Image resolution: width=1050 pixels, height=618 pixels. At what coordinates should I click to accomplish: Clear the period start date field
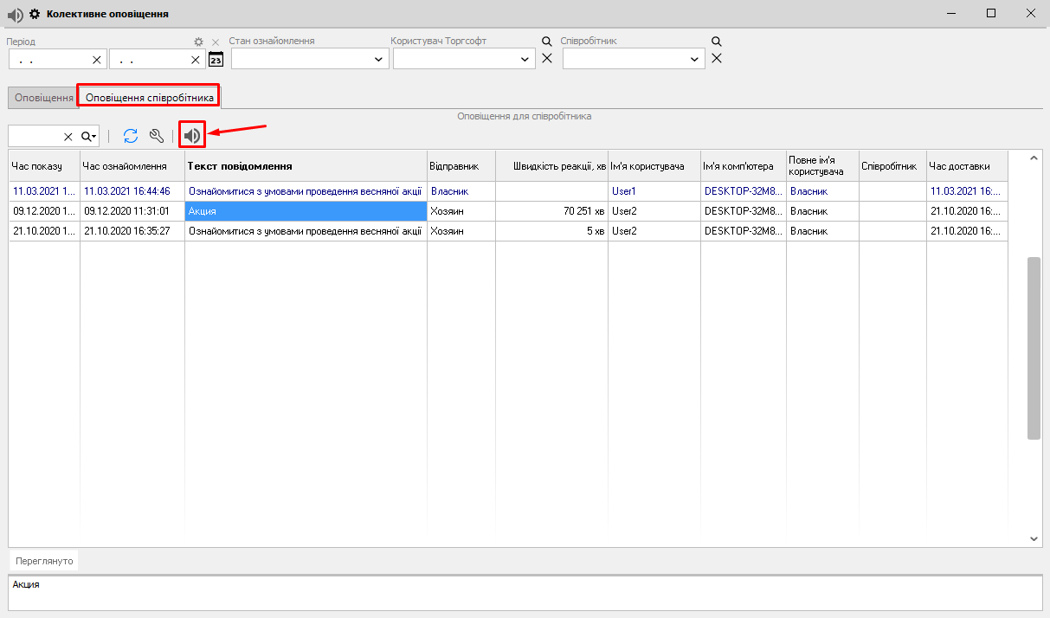[x=97, y=60]
